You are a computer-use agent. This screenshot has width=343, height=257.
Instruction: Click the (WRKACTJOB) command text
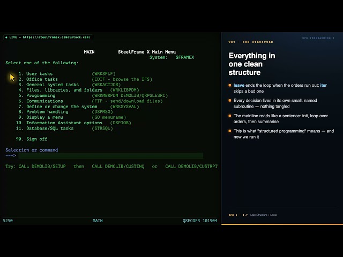click(x=106, y=85)
